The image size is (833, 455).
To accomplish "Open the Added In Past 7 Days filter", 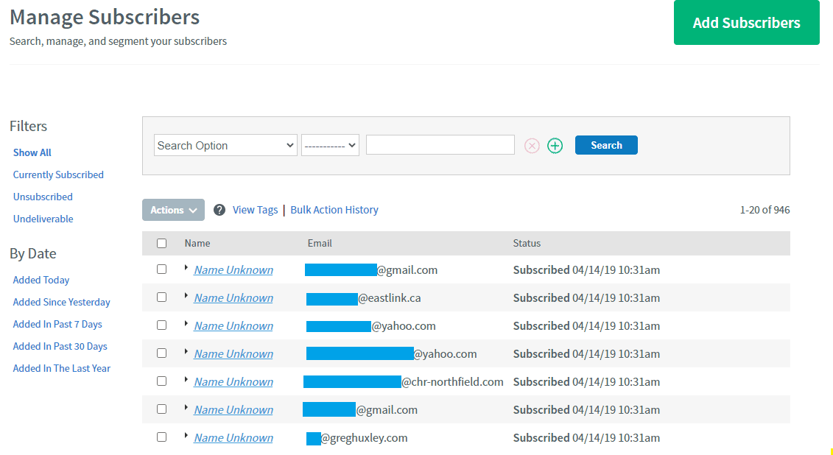I will tap(57, 324).
